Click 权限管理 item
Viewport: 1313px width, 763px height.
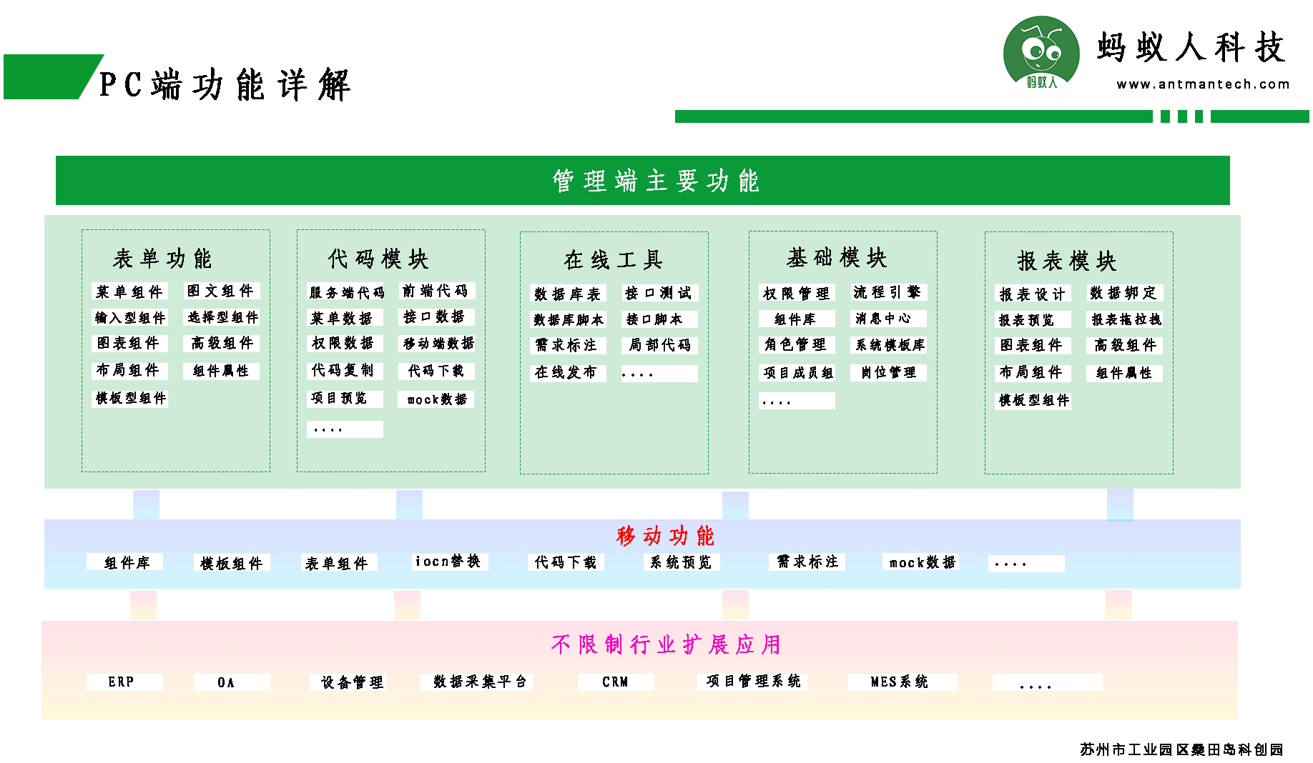[x=796, y=293]
